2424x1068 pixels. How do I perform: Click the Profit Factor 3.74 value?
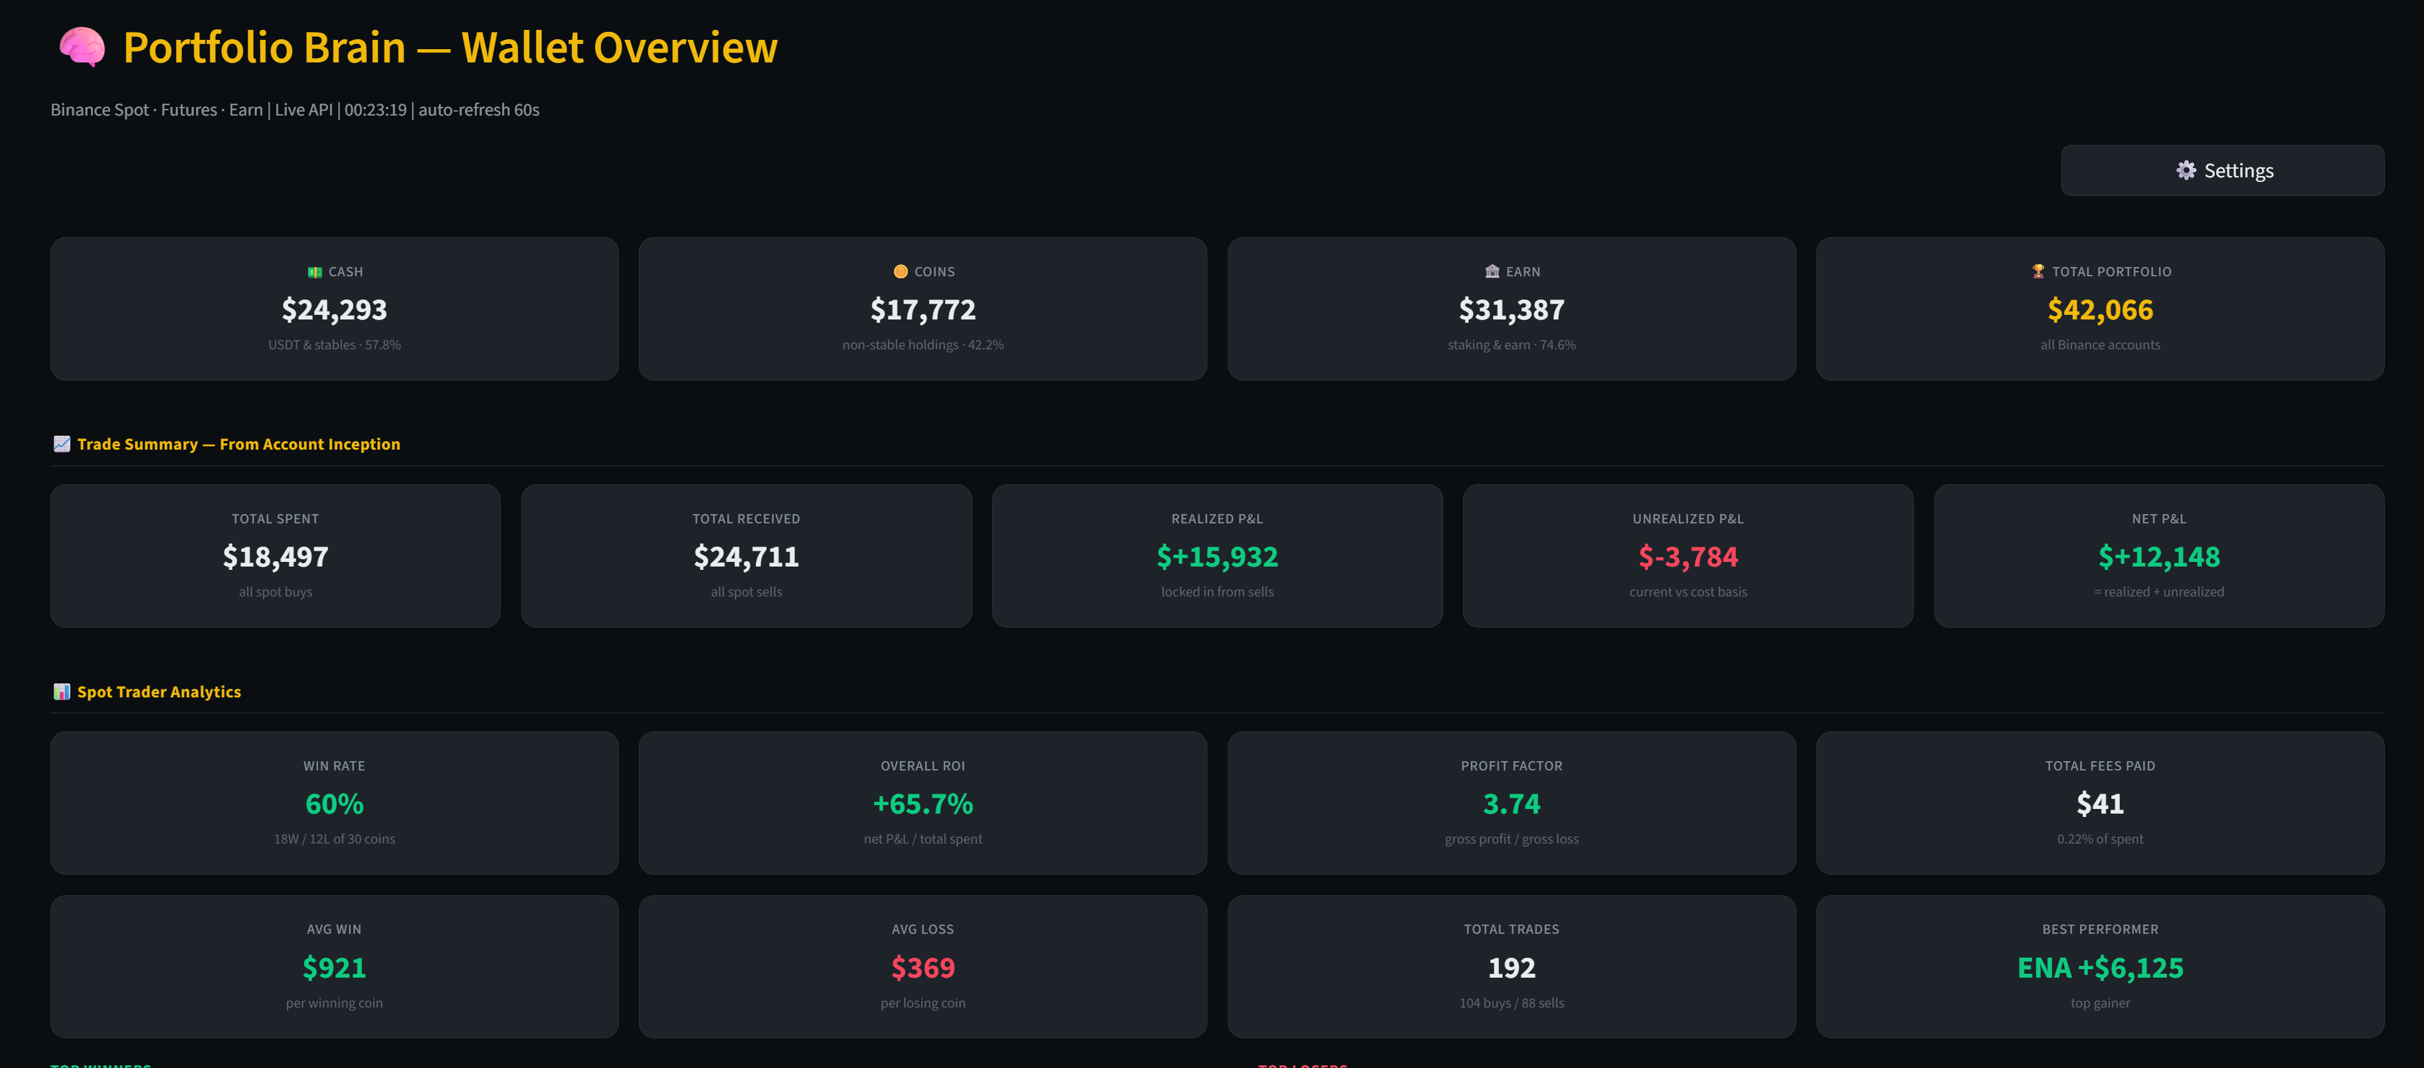pos(1510,804)
